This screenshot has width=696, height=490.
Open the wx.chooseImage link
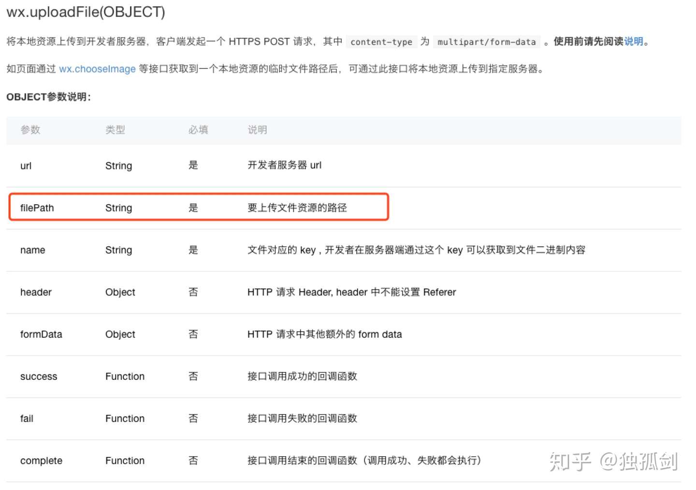97,69
